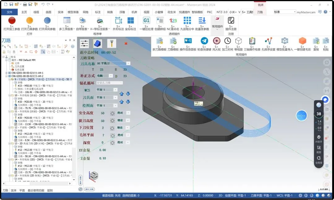This screenshot has width=334, height=200.
Task: Pick 安全高度 value with target button
Action: click(x=113, y=113)
